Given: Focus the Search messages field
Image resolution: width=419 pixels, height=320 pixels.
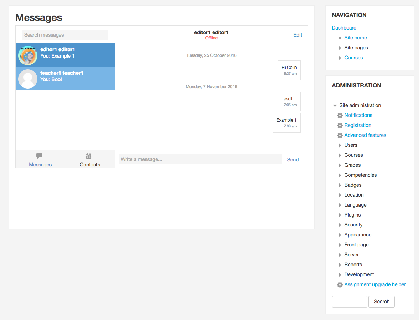Looking at the screenshot, I should [x=65, y=35].
